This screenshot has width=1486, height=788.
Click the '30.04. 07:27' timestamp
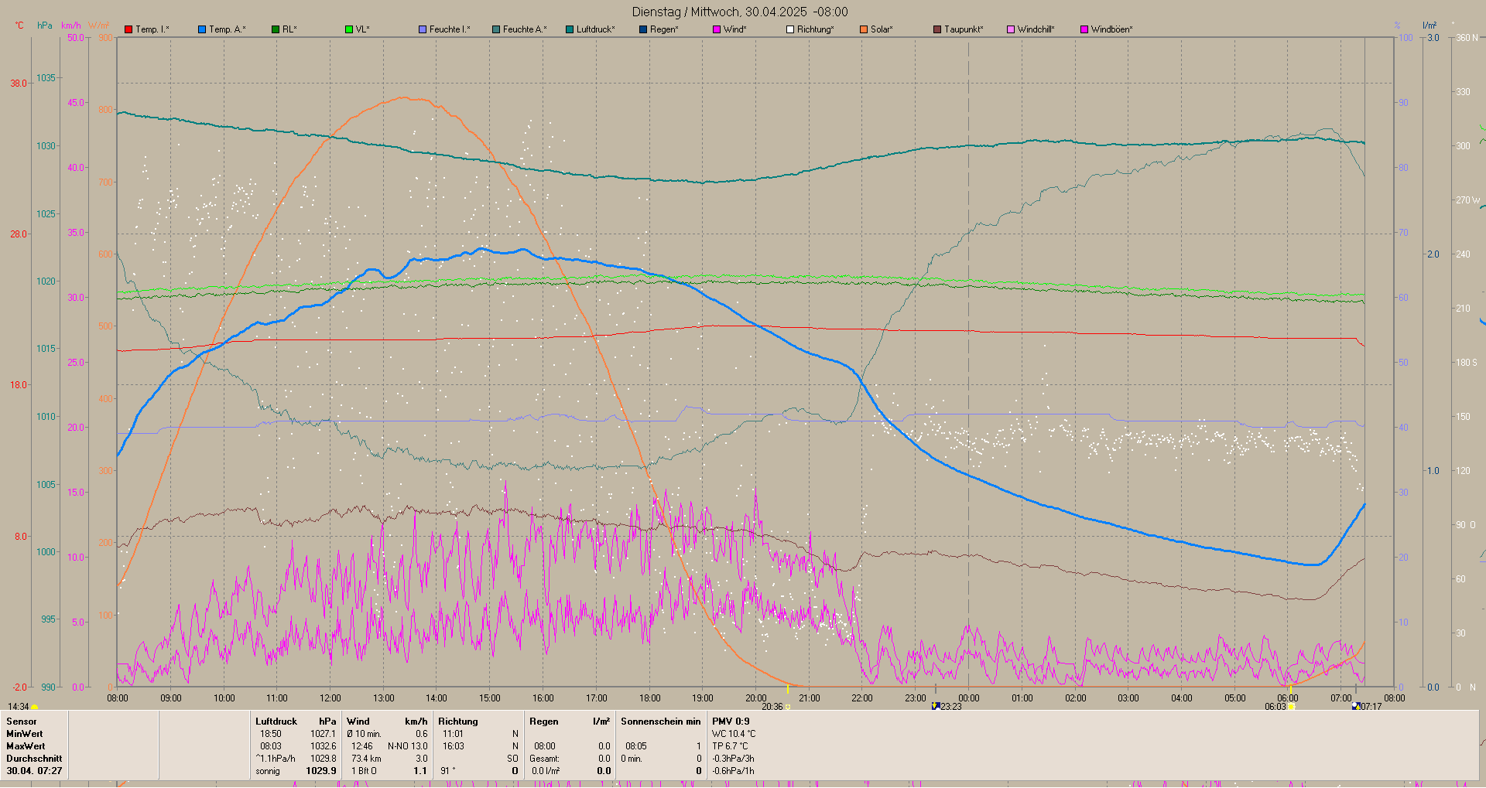34,771
